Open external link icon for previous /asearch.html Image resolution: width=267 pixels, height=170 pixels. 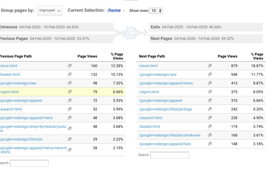69,109
